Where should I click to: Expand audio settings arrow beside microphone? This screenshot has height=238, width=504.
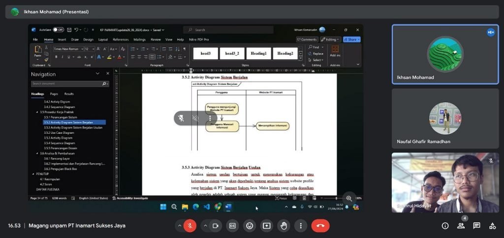click(x=179, y=226)
